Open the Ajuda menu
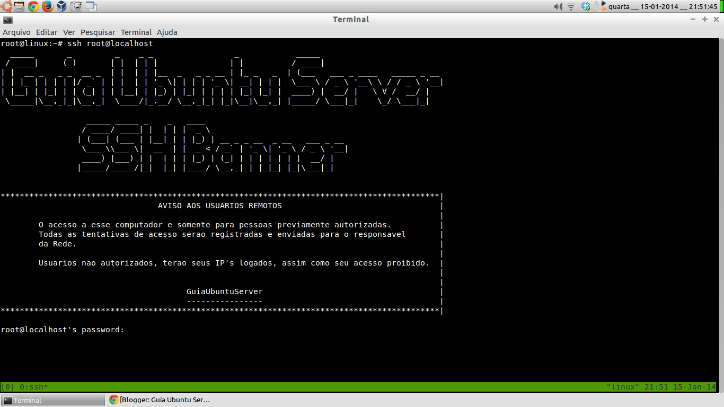Viewport: 724px width, 407px height. [x=167, y=32]
